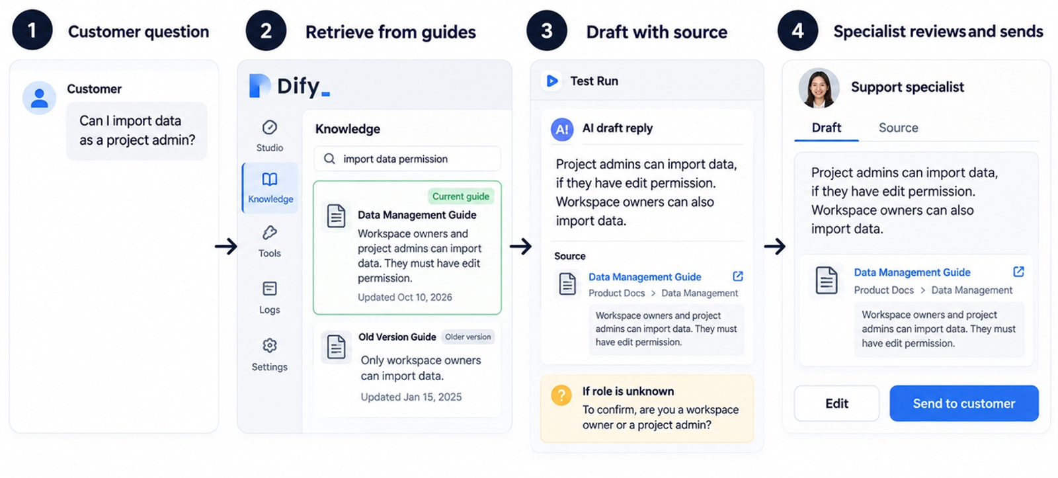1058x478 pixels.
Task: Select the 'Data Management Guide' title in Knowledge results
Action: click(x=417, y=215)
